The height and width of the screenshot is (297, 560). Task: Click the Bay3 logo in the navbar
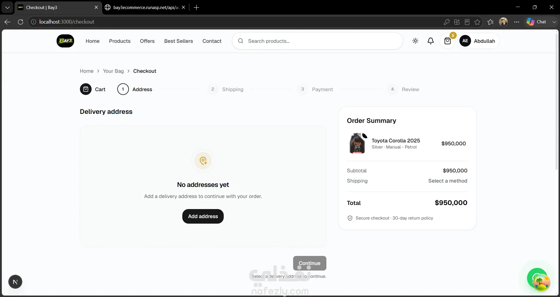pos(65,41)
